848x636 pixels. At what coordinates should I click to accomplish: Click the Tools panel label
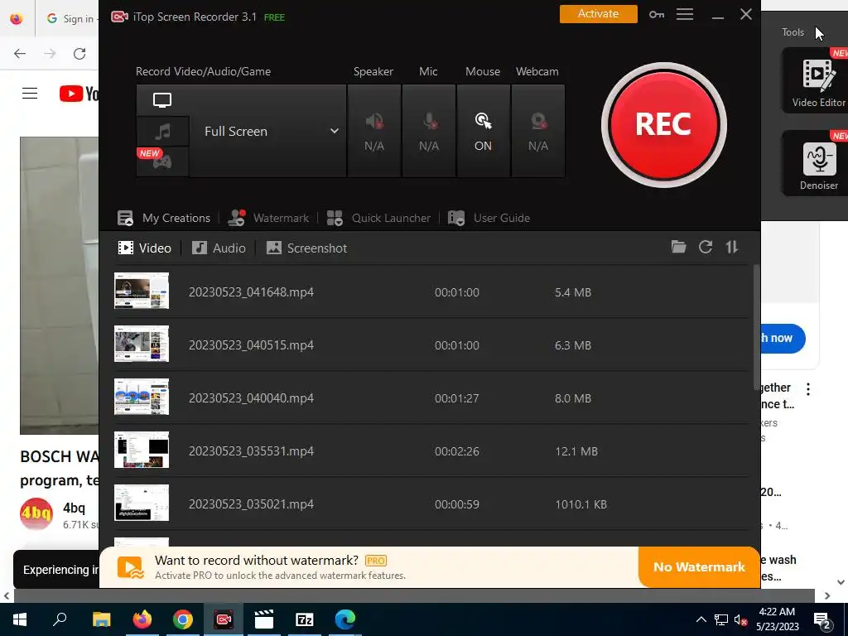coord(793,32)
